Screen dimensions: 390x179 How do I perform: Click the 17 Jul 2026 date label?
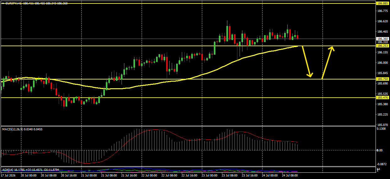pos(8,176)
